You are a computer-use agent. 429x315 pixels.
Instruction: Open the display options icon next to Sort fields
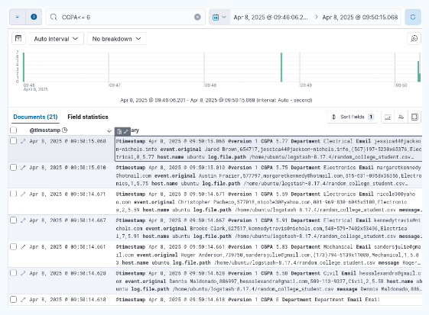388,117
